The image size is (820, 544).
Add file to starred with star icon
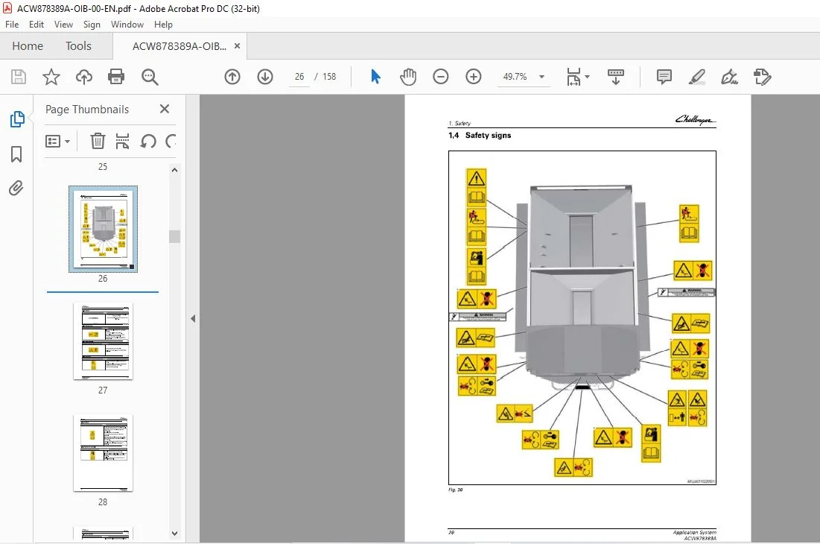pos(51,77)
